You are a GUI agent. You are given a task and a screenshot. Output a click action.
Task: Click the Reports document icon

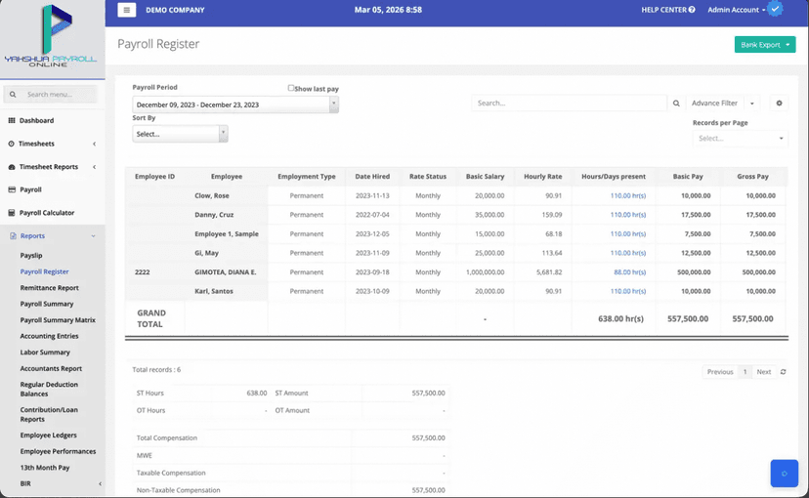coord(13,236)
